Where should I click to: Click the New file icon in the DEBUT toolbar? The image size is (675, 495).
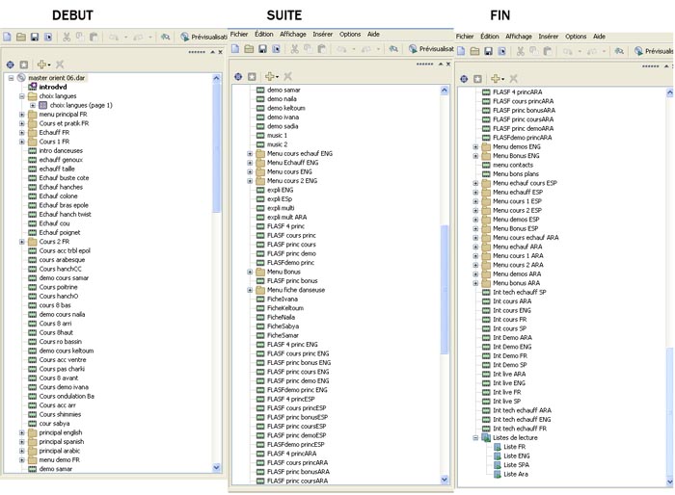click(8, 37)
